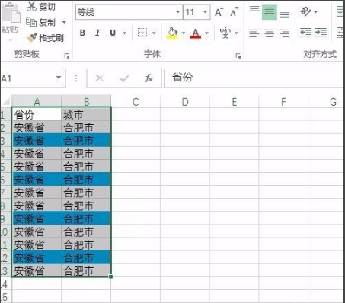345x303 pixels.
Task: Click the blue-highlighted 合肥市 cell in row 6
Action: 86,180
